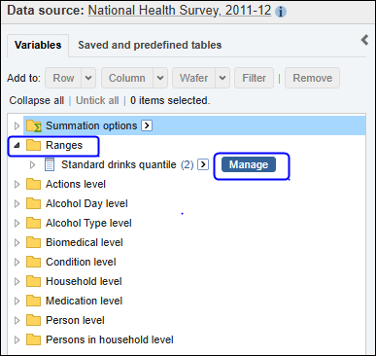Viewport: 376px width, 356px height.
Task: Click the Collapse all link
Action: [37, 100]
